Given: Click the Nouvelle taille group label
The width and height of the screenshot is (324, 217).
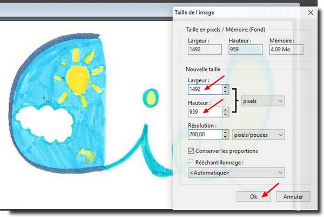Looking at the screenshot, I should coord(203,69).
